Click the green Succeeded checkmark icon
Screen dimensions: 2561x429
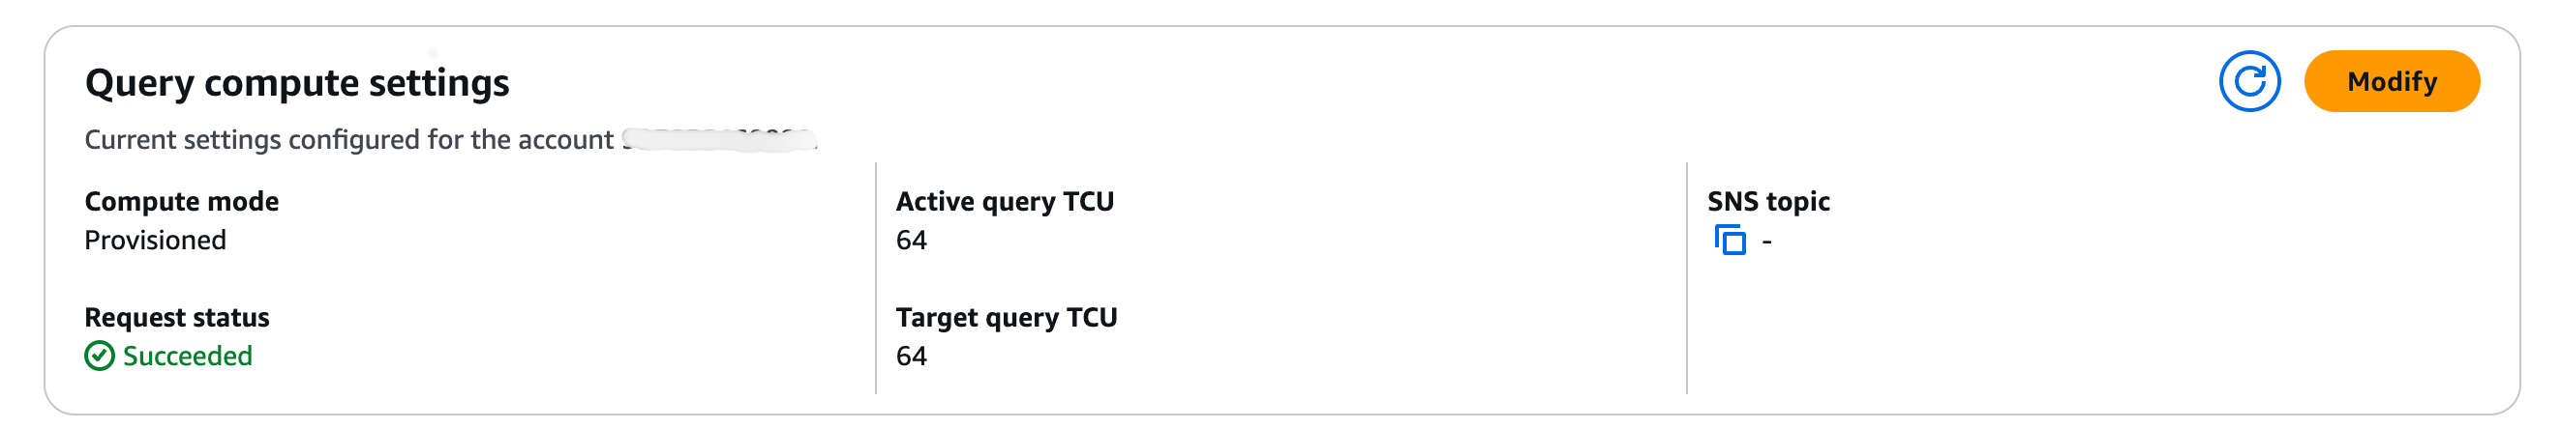pyautogui.click(x=100, y=356)
